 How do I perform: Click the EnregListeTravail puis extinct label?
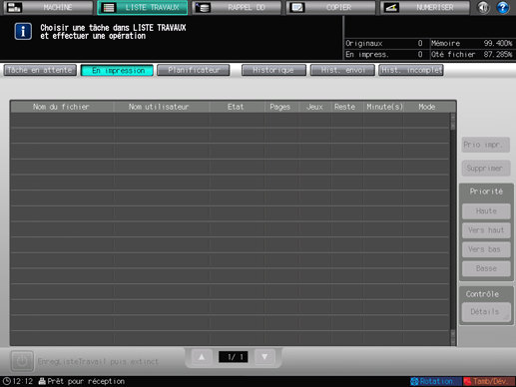(98, 361)
